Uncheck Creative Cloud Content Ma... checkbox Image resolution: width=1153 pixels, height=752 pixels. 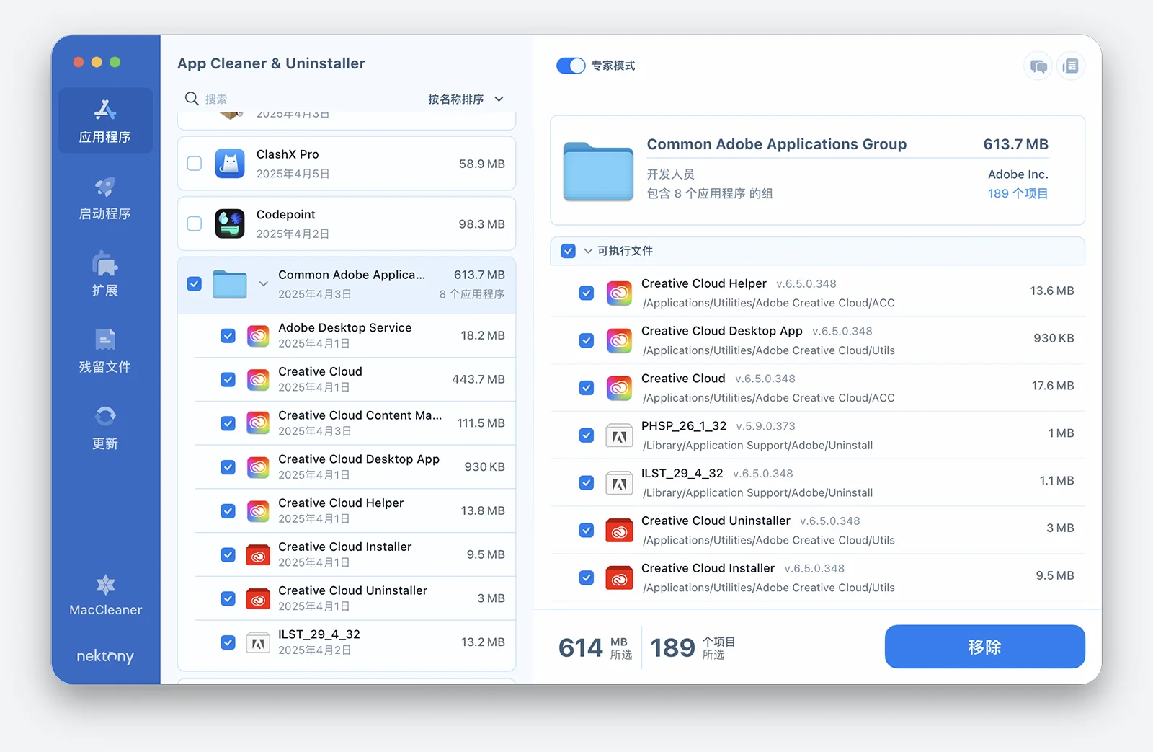coord(228,423)
